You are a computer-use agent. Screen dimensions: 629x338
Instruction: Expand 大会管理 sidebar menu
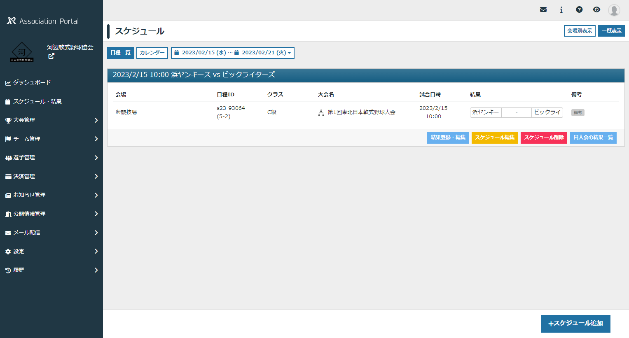51,120
